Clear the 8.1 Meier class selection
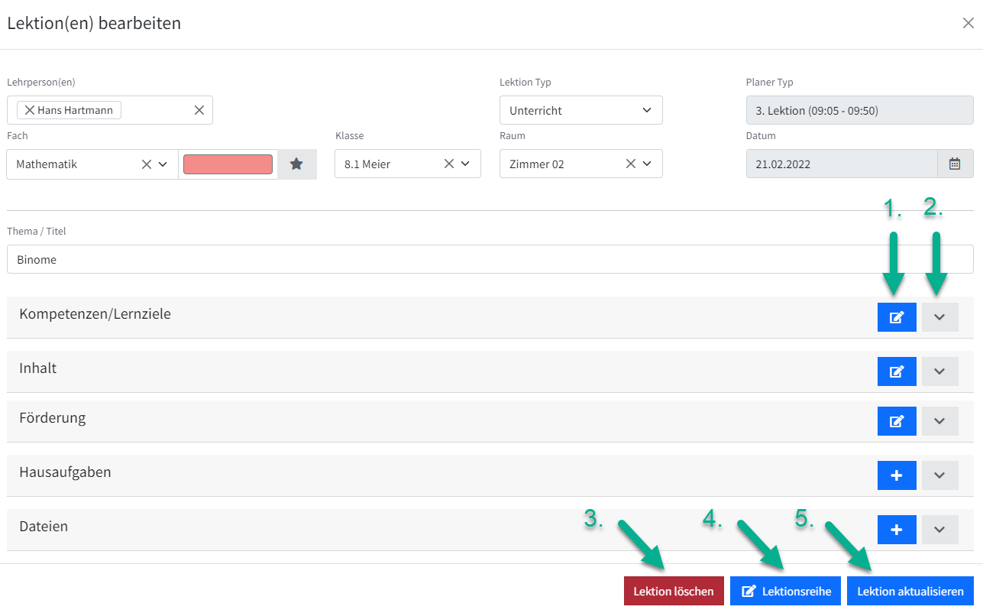 click(449, 164)
